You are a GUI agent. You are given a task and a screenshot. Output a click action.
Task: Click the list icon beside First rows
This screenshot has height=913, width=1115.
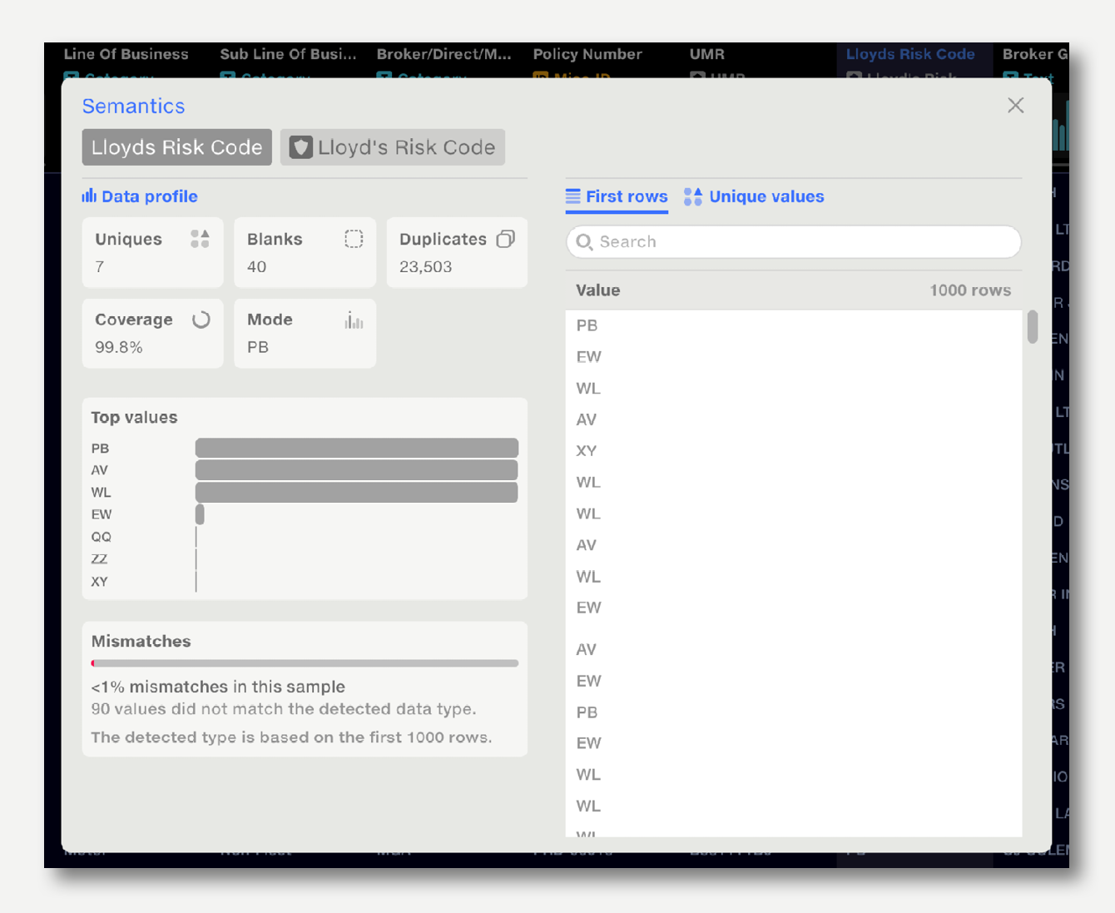[x=573, y=196]
